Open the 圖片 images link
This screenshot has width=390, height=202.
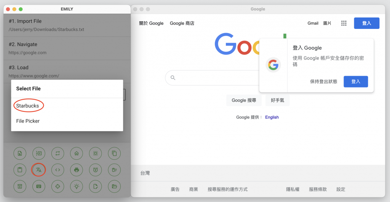point(327,23)
